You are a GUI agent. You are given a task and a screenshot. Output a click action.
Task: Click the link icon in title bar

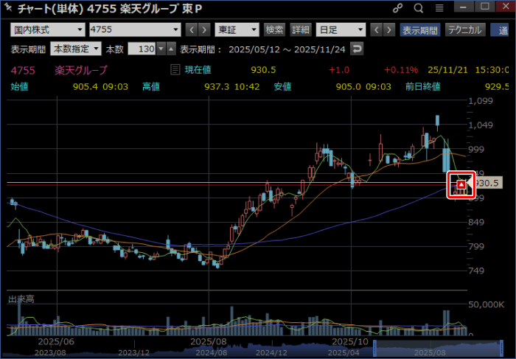click(x=398, y=9)
